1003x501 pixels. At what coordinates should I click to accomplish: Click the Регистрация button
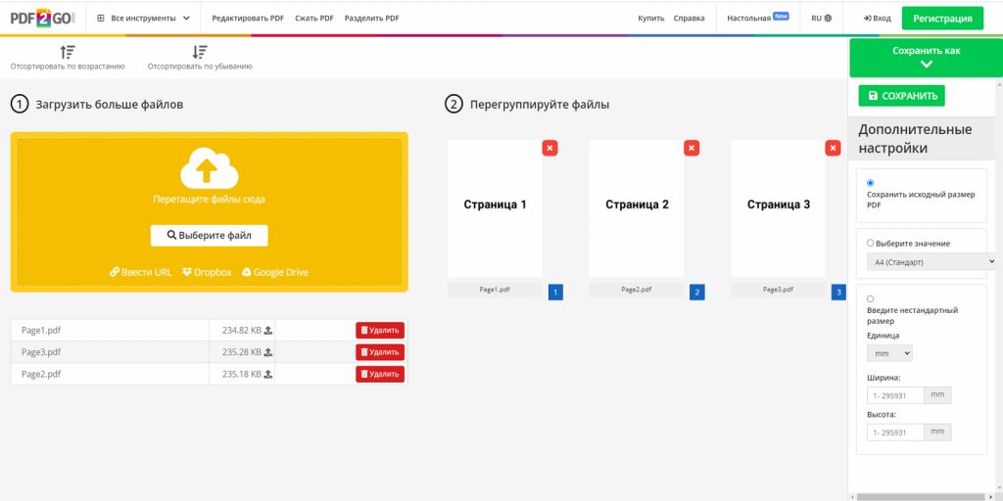coord(942,19)
